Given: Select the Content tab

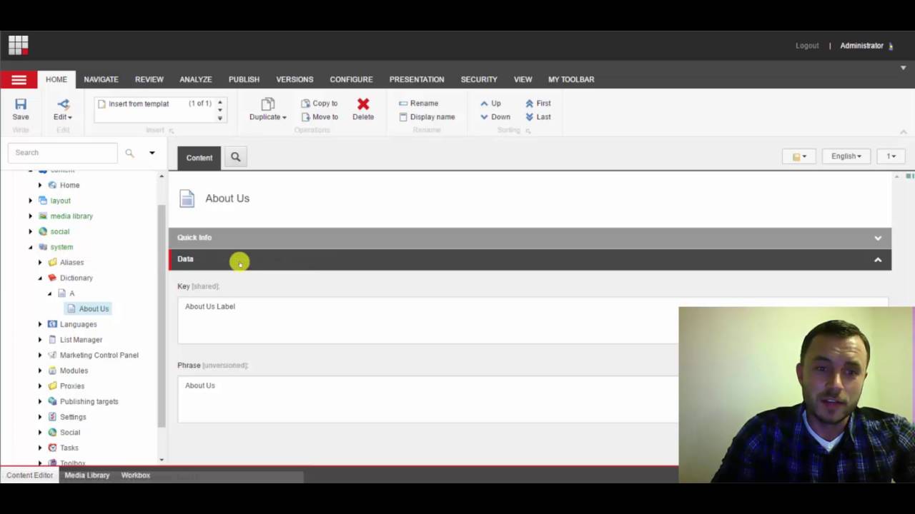Looking at the screenshot, I should 199,158.
